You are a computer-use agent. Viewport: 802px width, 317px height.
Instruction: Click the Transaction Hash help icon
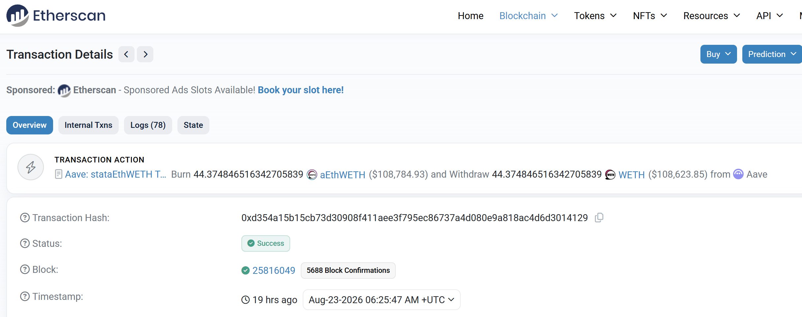pos(25,218)
